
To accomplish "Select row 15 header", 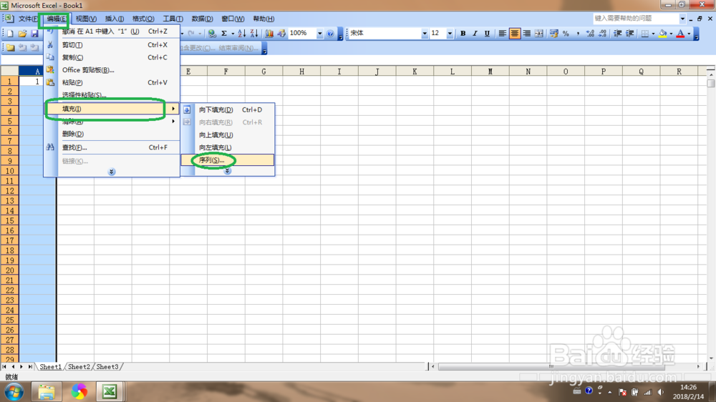I will pos(9,220).
